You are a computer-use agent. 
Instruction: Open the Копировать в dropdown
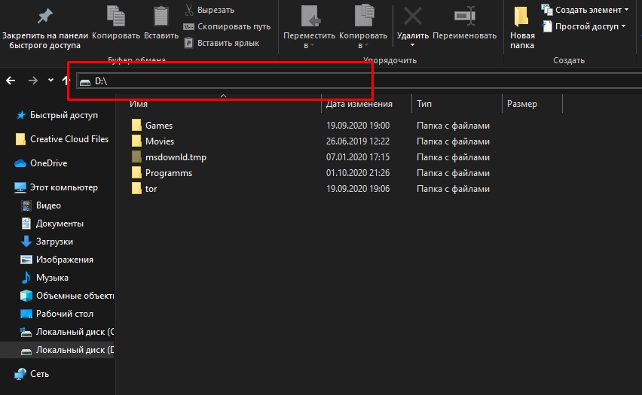coord(365,40)
